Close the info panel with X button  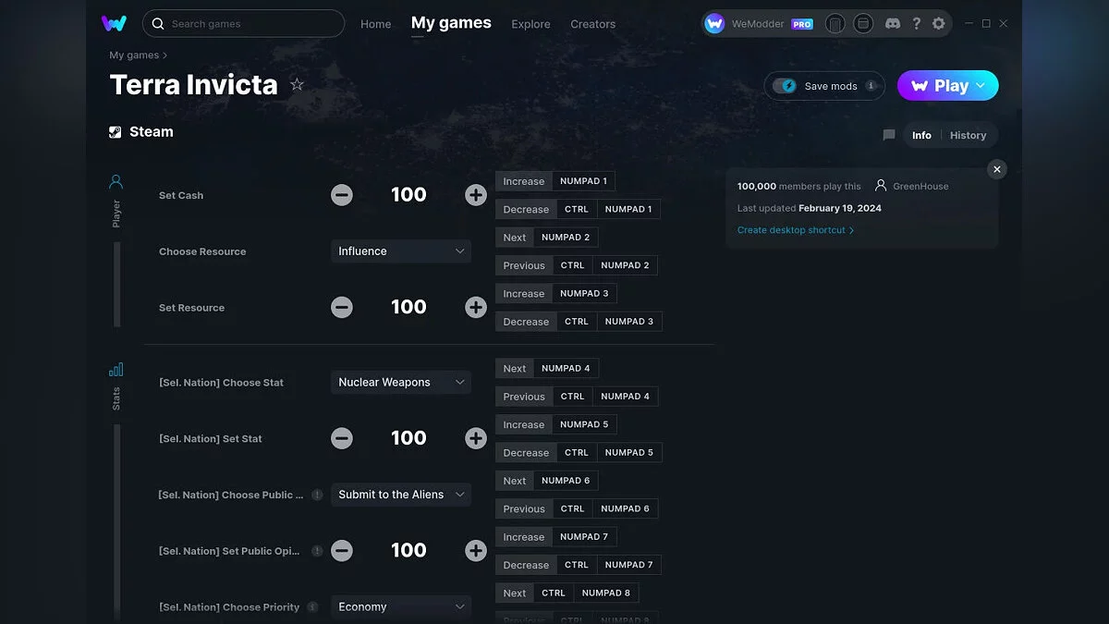coord(996,169)
